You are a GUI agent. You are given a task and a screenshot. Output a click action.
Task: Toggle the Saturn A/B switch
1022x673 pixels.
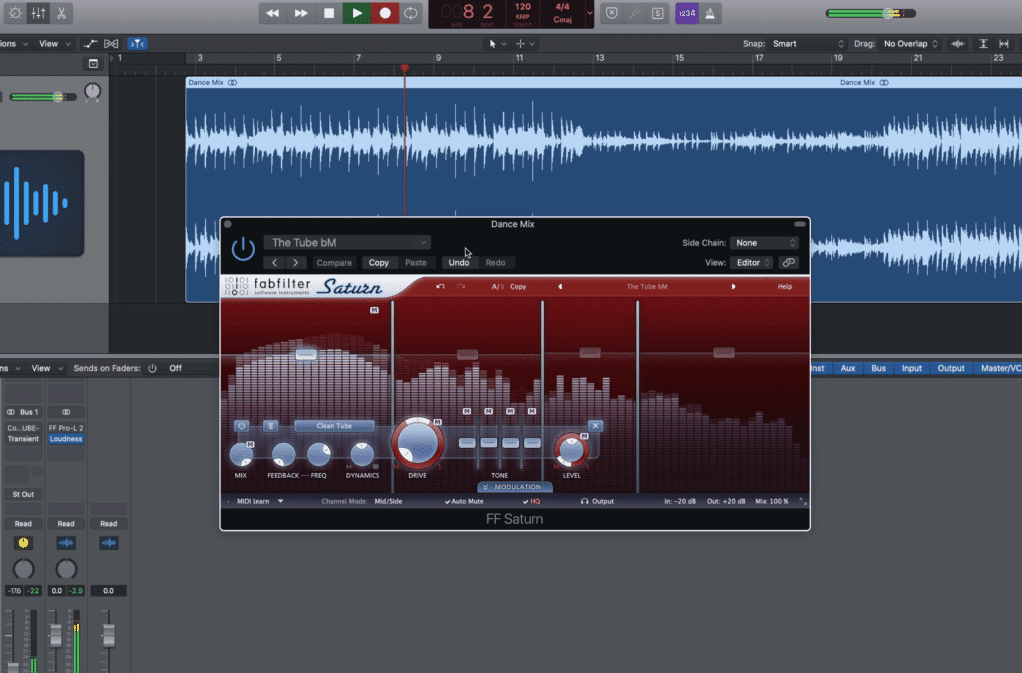497,286
